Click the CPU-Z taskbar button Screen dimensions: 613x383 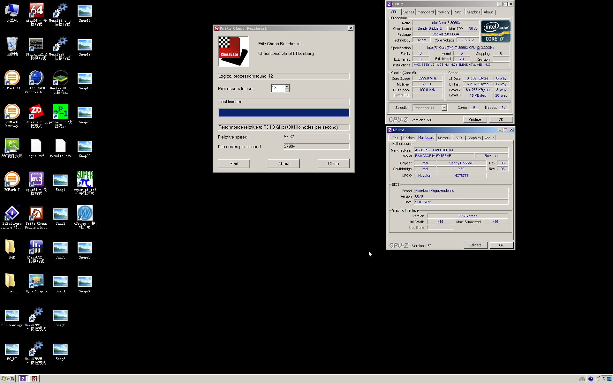point(23,379)
